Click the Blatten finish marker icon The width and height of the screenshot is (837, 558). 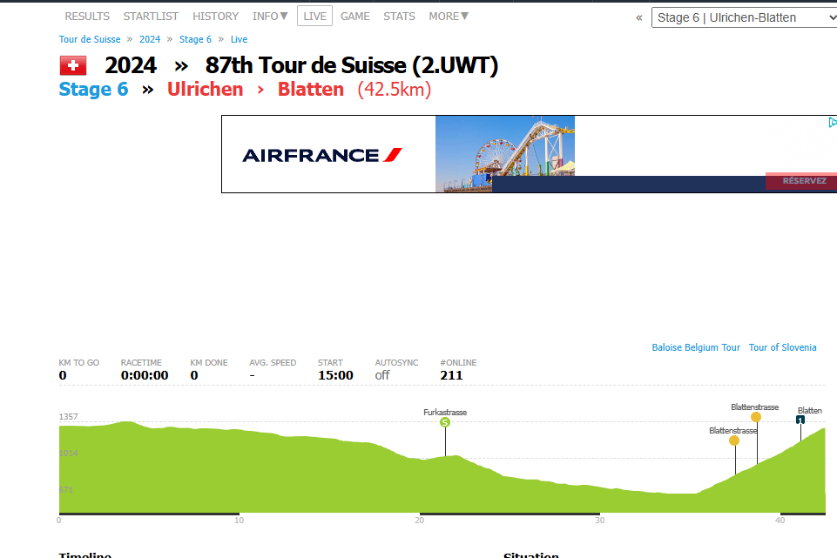coord(800,420)
